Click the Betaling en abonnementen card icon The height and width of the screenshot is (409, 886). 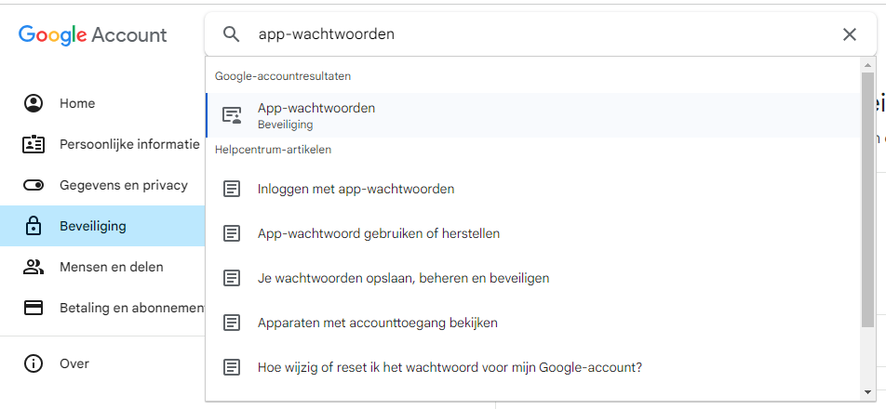[34, 308]
